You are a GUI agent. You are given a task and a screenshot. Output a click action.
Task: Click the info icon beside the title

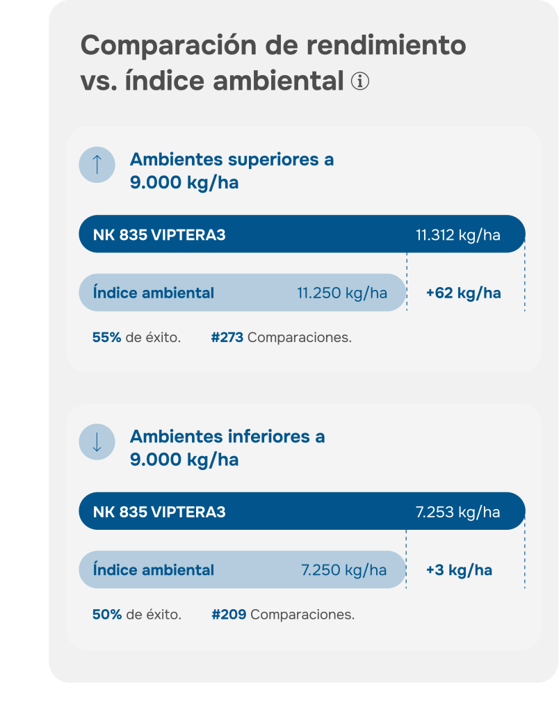click(x=360, y=81)
